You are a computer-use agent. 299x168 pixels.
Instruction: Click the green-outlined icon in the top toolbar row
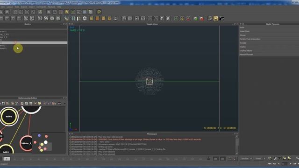[x=73, y=12]
